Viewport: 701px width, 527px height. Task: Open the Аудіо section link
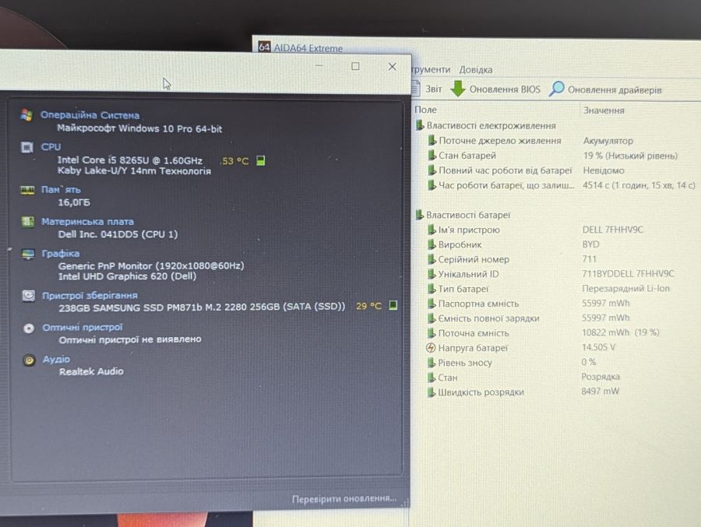[56, 359]
